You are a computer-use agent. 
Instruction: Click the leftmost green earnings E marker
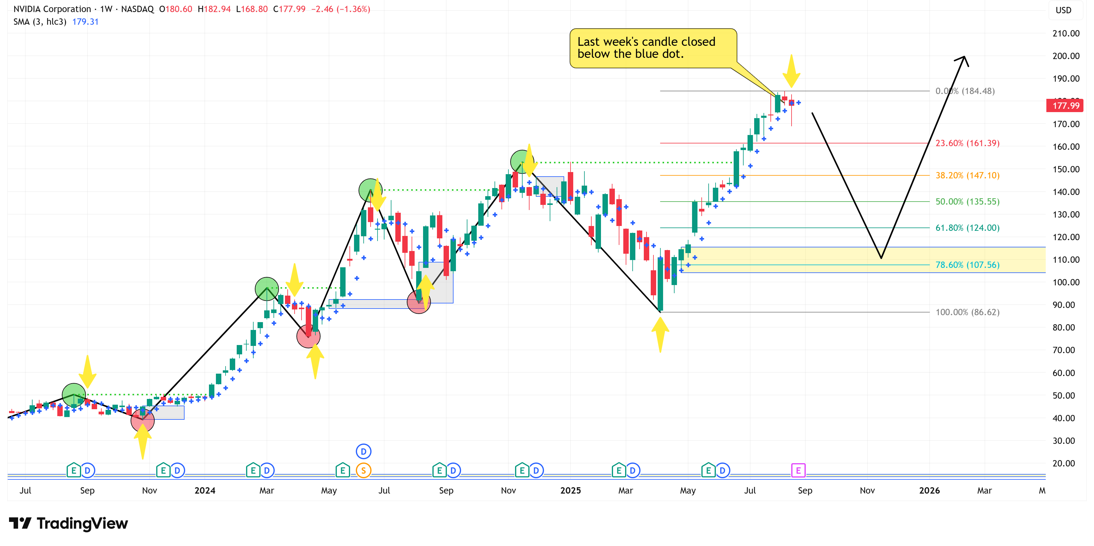(74, 470)
